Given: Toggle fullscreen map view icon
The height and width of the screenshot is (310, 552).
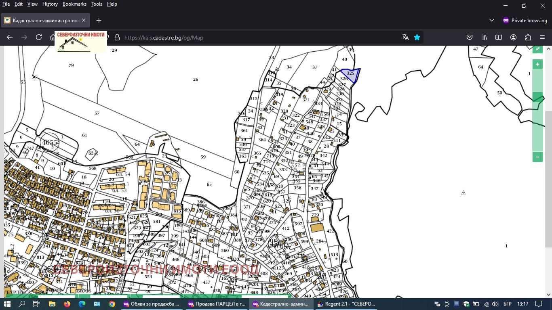Looking at the screenshot, I should click(x=537, y=49).
